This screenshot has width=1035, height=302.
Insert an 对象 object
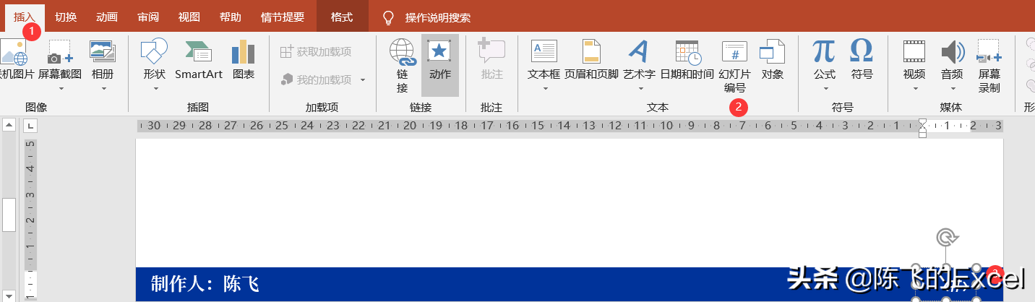(773, 59)
